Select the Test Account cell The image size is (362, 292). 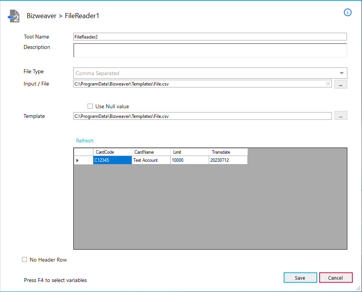(x=151, y=160)
